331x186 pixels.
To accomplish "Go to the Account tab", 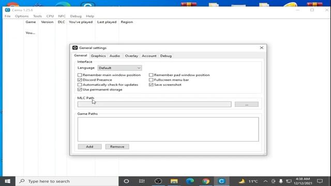I will coord(149,56).
